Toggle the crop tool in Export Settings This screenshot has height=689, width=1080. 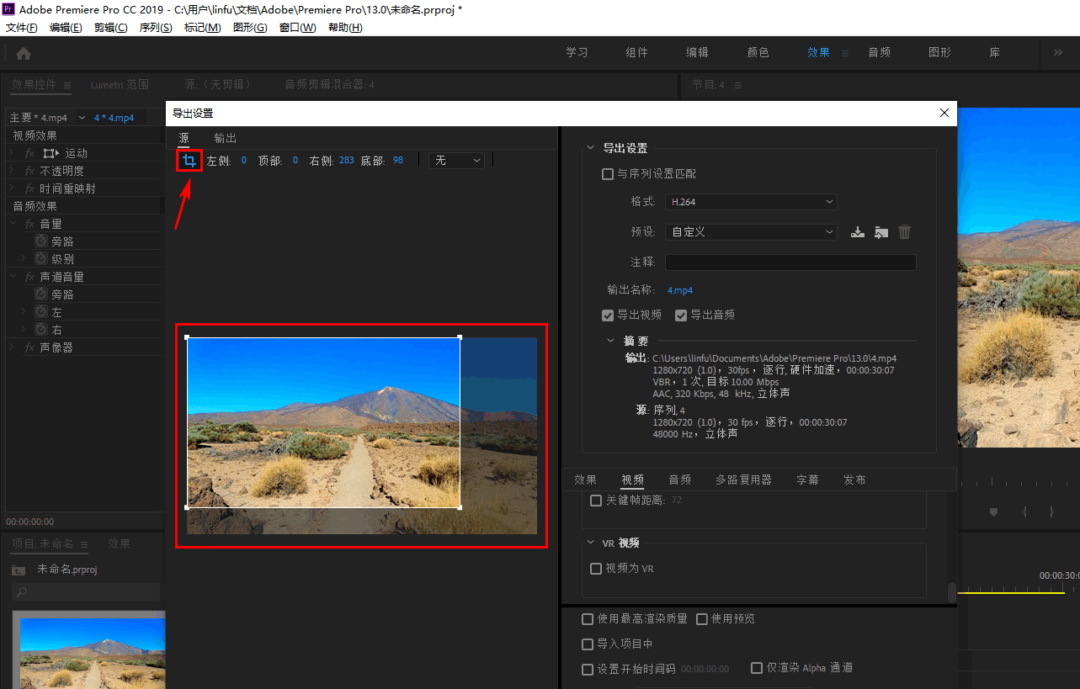click(189, 160)
